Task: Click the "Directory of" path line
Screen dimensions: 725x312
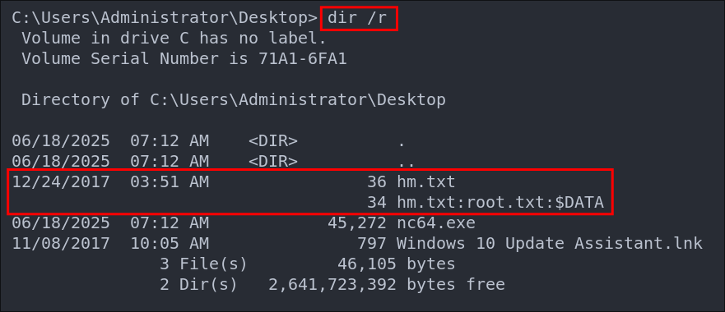Action: click(x=234, y=99)
